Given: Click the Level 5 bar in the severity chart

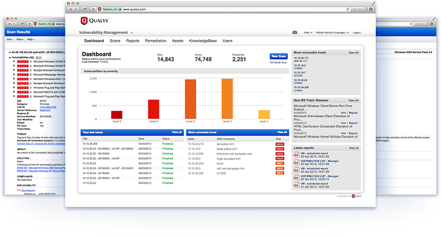Looking at the screenshot, I should pyautogui.click(x=116, y=115).
